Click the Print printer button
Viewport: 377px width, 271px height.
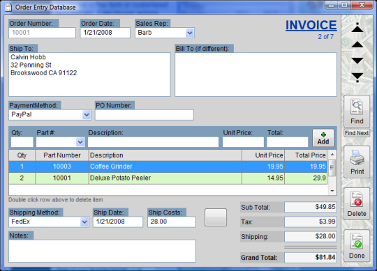coord(357,162)
